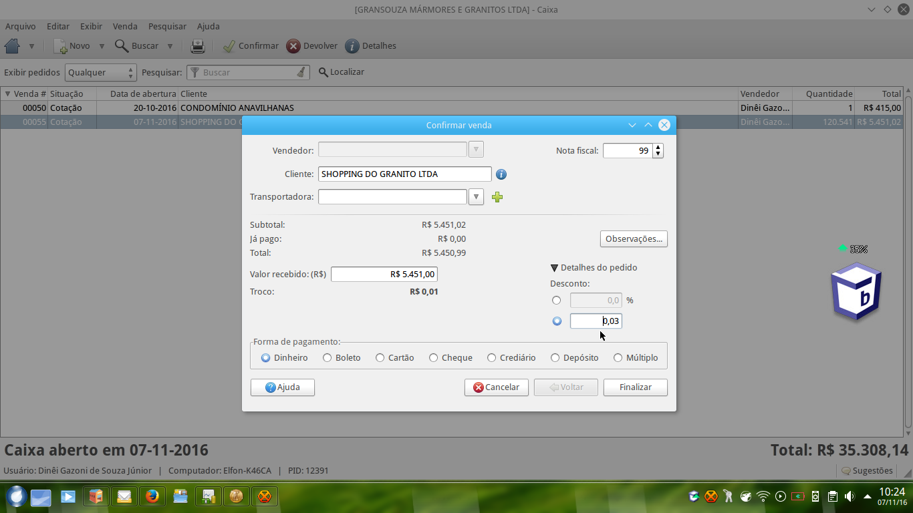Viewport: 913px width, 513px height.
Task: Click the Wi-Fi network tray icon
Action: coord(763,496)
